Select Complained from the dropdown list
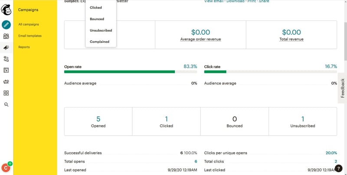The image size is (347, 175). click(x=99, y=42)
